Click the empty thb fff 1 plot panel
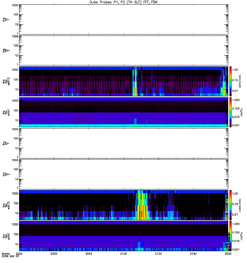 pos(123,19)
